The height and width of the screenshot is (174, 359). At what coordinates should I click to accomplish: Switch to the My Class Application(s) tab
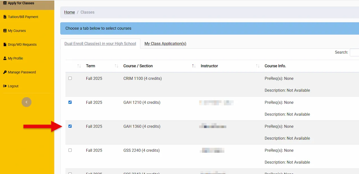[165, 44]
